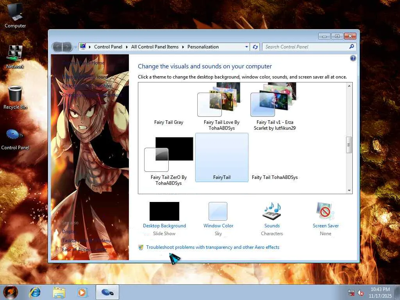Click theme list scrollbar down arrow
Image resolution: width=400 pixels, height=300 pixels.
tap(349, 191)
